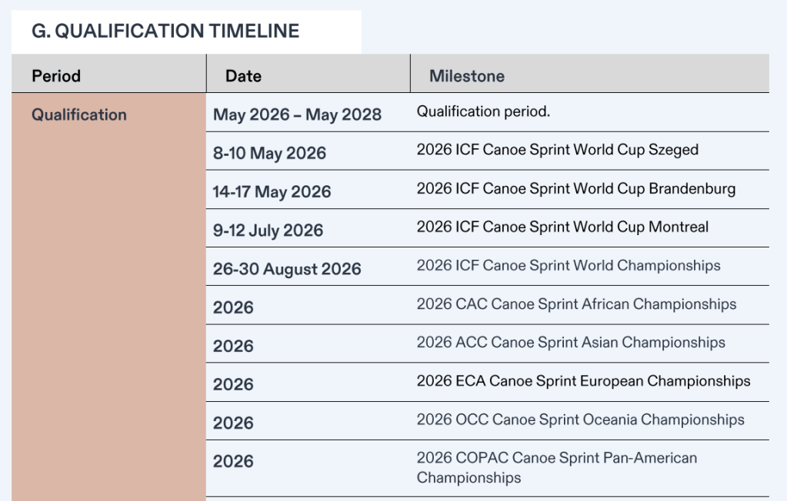Image resolution: width=787 pixels, height=501 pixels.
Task: Select the 14-17 May 2026 date
Action: [272, 192]
